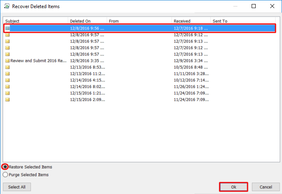Click envelope icon of 12/15/2016 1:21 item
This screenshot has height=194, width=282.
(x=7, y=93)
